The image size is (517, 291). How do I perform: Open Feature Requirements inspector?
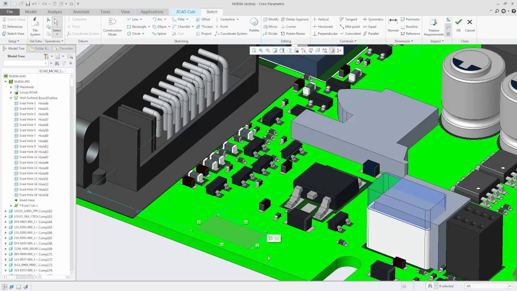pyautogui.click(x=434, y=27)
